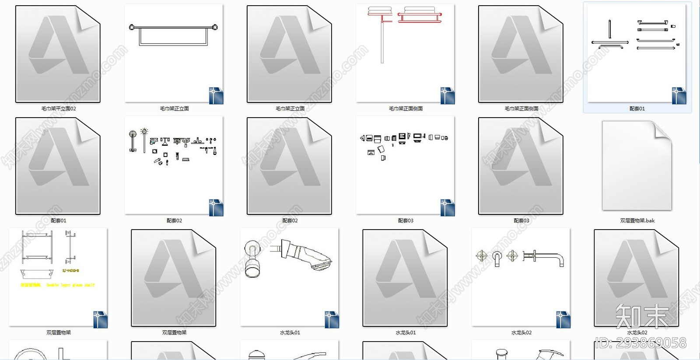This screenshot has height=360, width=700.
Task: Select the 配套03 file with drawing preview
Action: pyautogui.click(x=405, y=165)
